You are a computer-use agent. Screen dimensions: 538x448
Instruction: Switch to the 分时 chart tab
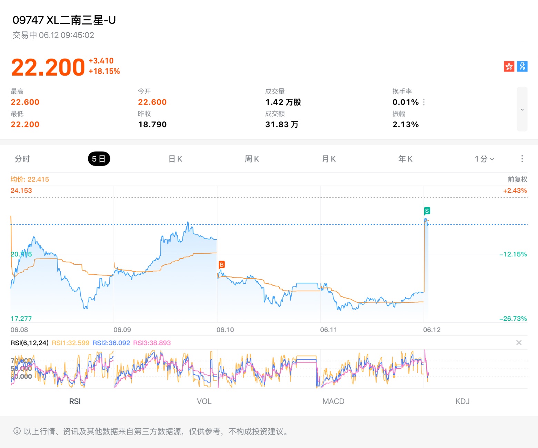click(x=22, y=159)
